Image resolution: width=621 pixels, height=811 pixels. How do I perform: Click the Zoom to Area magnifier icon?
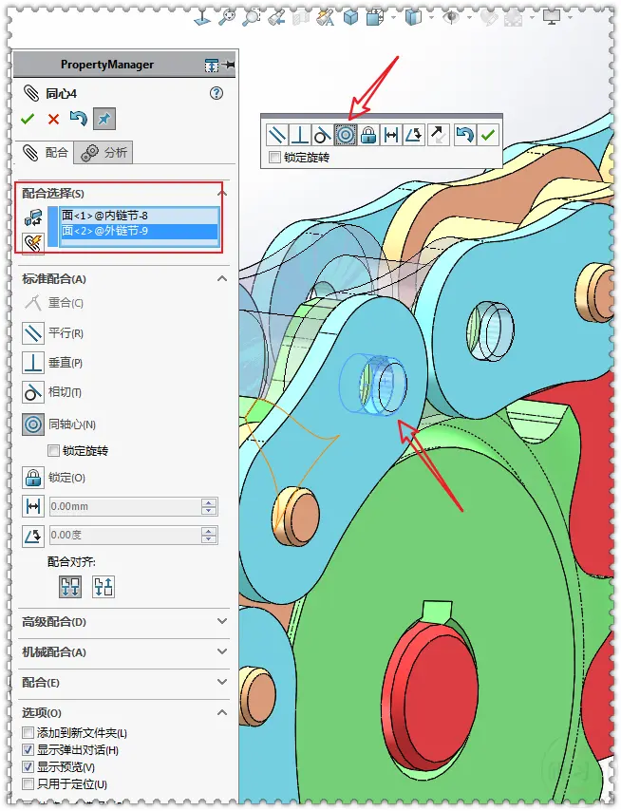click(x=252, y=18)
